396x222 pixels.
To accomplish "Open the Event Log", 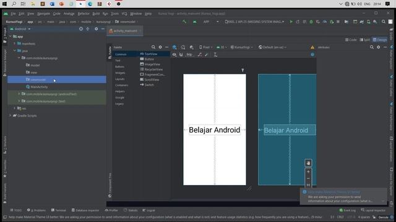I will 348,210.
